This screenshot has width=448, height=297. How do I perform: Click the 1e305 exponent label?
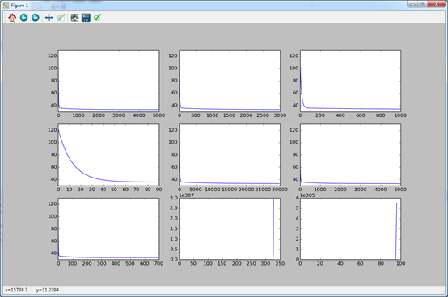[x=307, y=195]
